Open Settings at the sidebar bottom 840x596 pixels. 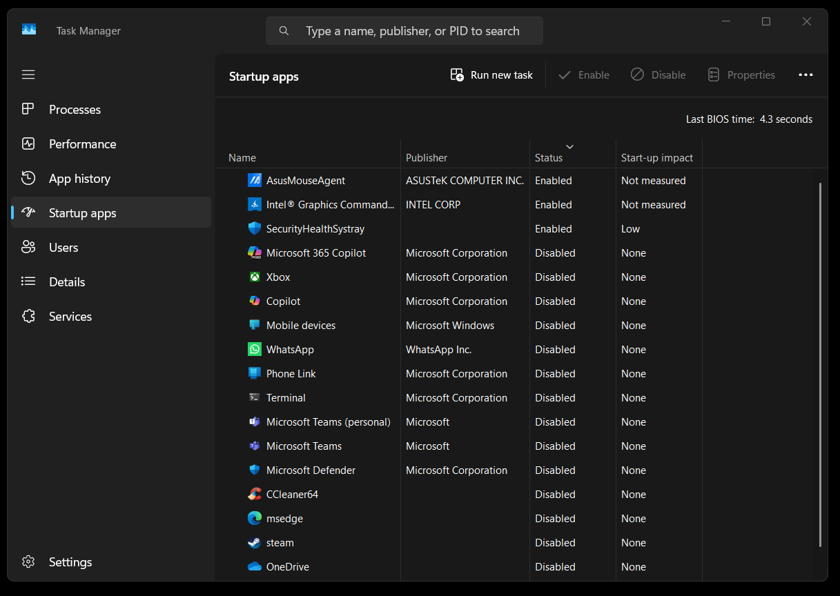pyautogui.click(x=70, y=562)
